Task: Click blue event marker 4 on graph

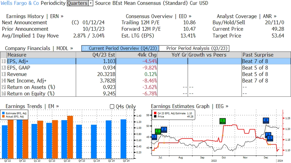Action: point(266,120)
